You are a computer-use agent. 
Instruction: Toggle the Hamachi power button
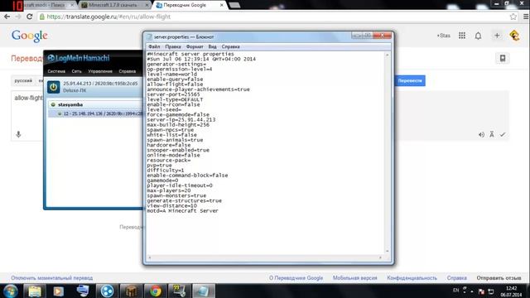click(53, 87)
